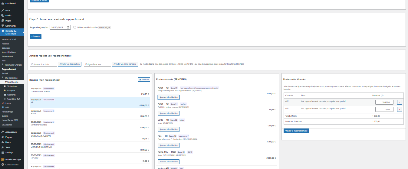Click the Plugins plug icon
408x169 pixels.
[3, 137]
